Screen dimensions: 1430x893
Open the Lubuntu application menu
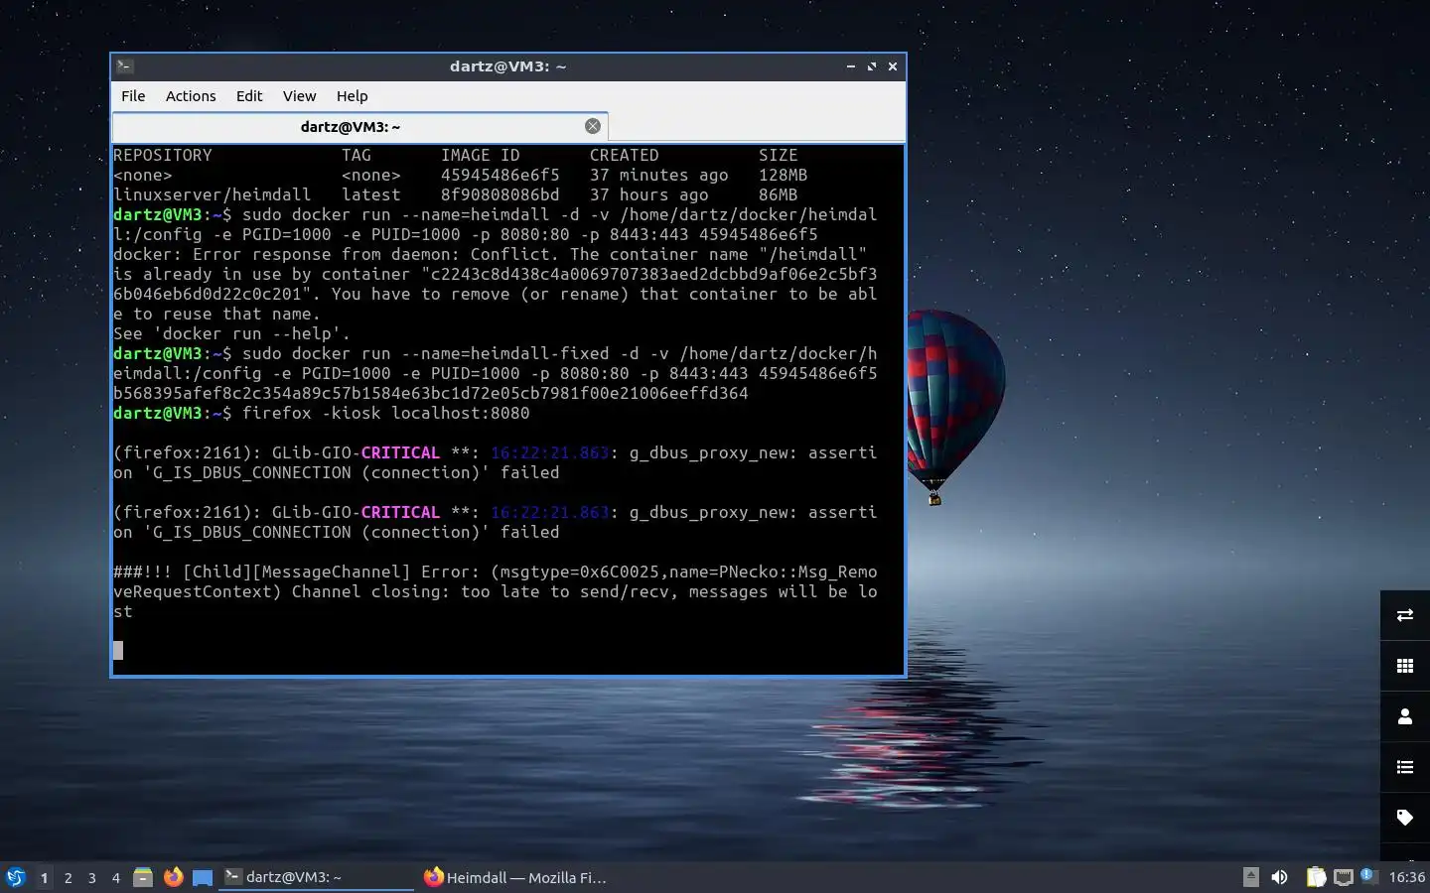16,877
